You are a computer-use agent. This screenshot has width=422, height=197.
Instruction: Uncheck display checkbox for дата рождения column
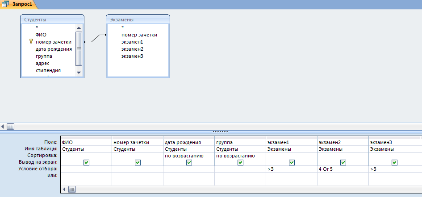[189, 162]
